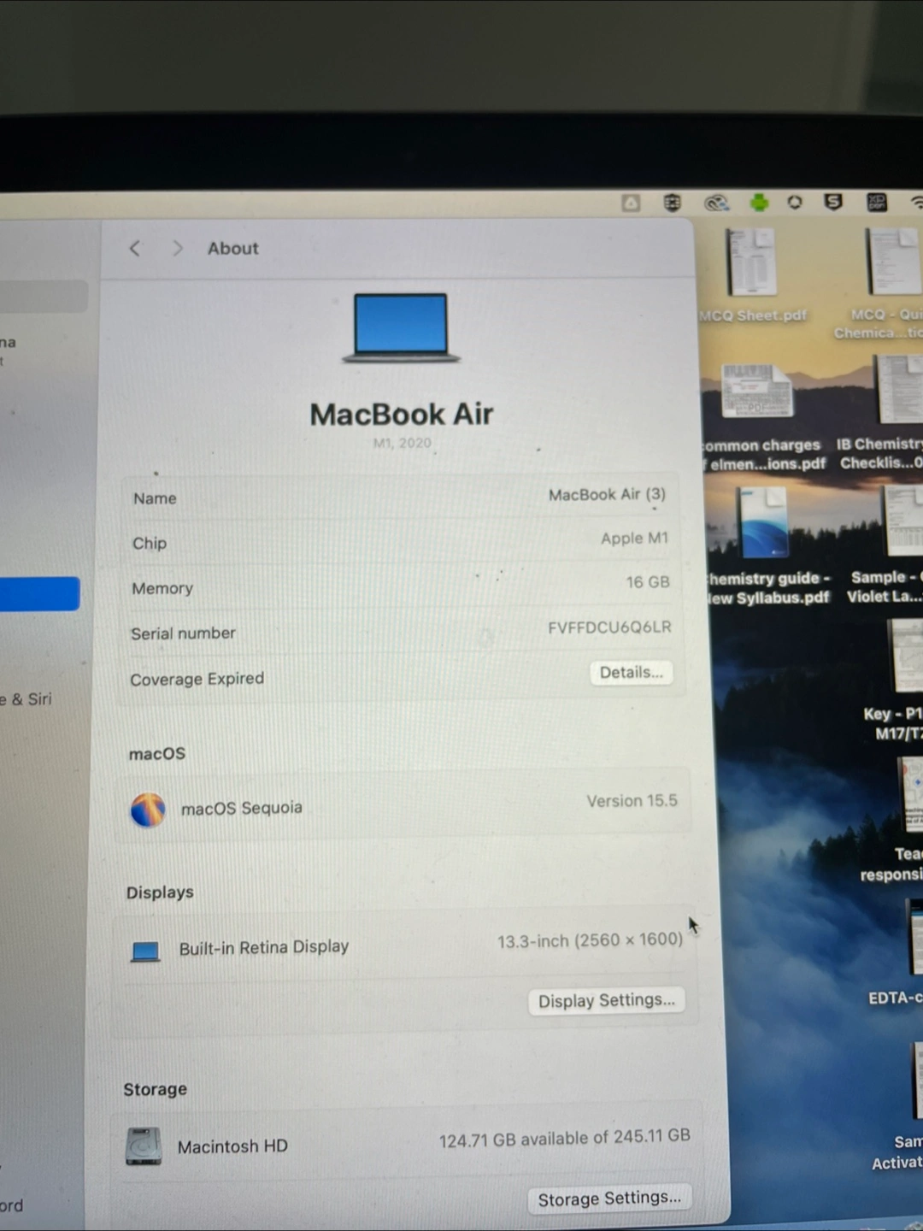Screen dimensions: 923x1231
Task: Click the Coverage Expired label
Action: click(197, 679)
